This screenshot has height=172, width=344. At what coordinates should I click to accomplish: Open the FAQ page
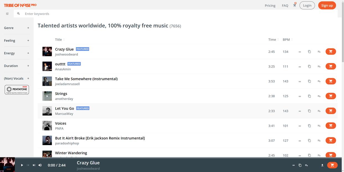click(285, 6)
